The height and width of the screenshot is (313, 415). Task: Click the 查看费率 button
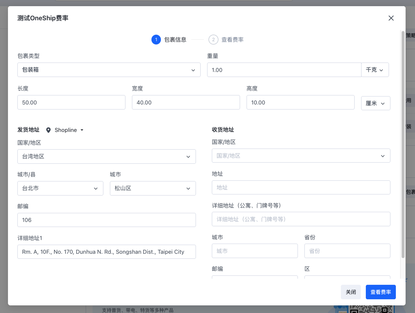(381, 292)
